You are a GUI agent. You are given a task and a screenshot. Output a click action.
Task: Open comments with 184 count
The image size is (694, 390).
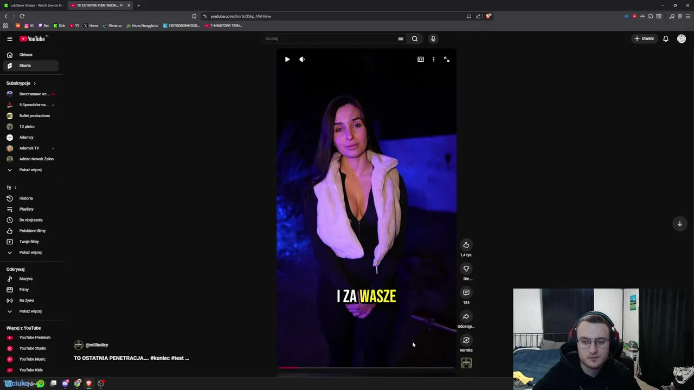466,292
